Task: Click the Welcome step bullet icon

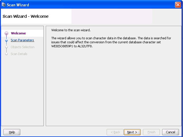Action: pyautogui.click(x=6, y=34)
